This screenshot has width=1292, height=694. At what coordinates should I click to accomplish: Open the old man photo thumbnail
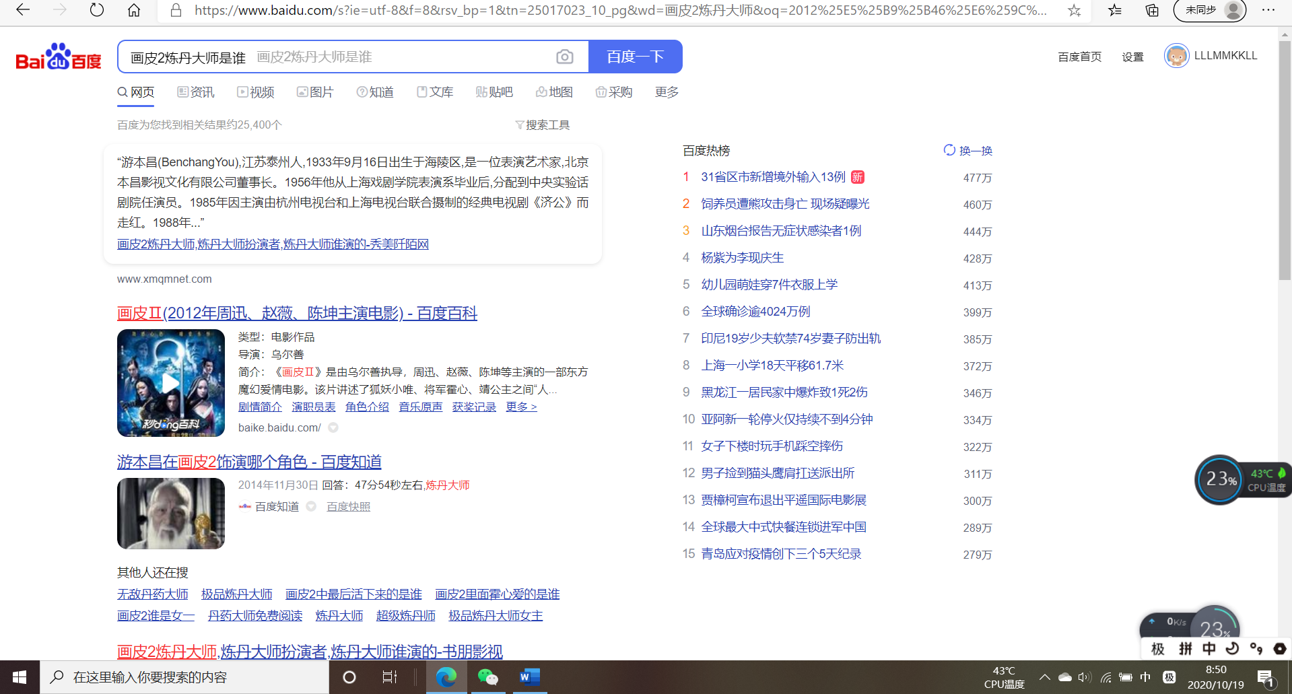pyautogui.click(x=171, y=514)
